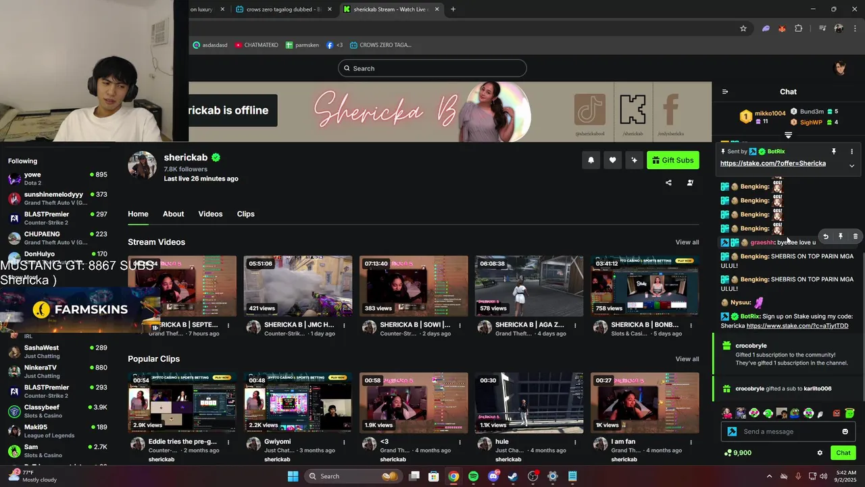This screenshot has width=865, height=487.
Task: Open yowe channel in Following list
Action: pyautogui.click(x=57, y=179)
